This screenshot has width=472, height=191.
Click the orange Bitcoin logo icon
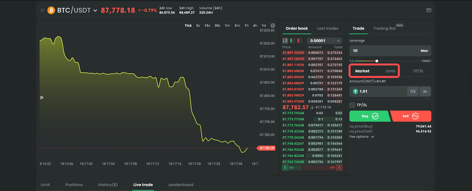tap(51, 10)
